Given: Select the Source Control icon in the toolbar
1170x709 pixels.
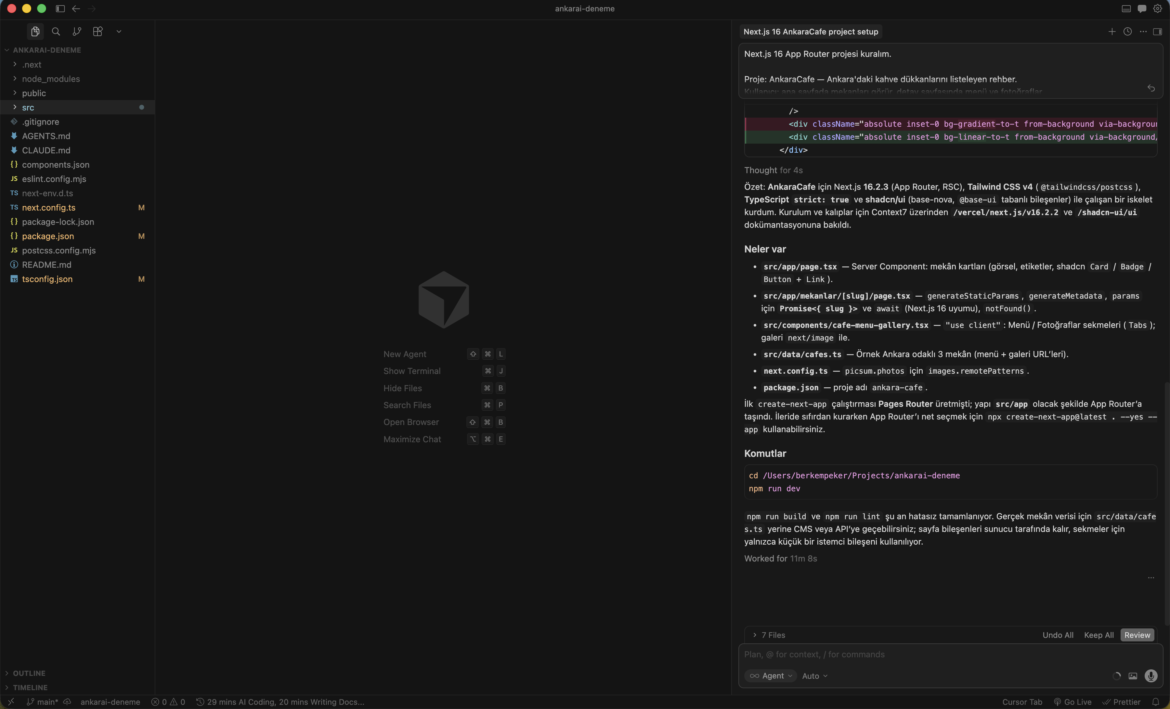Looking at the screenshot, I should point(76,31).
